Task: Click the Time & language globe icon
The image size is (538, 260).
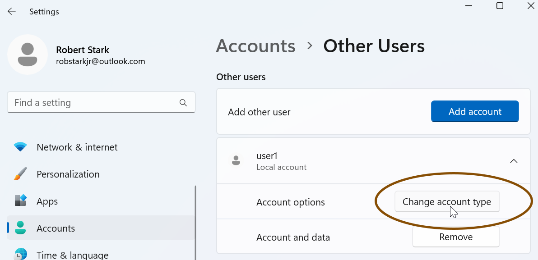Action: [20, 254]
